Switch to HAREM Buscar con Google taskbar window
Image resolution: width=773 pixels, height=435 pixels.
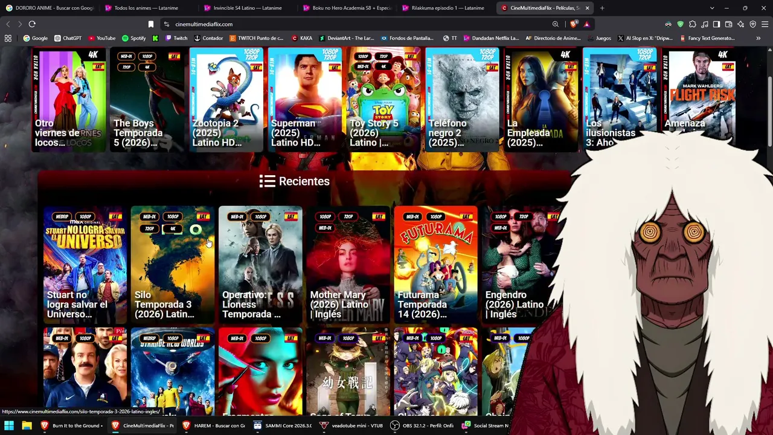point(214,425)
